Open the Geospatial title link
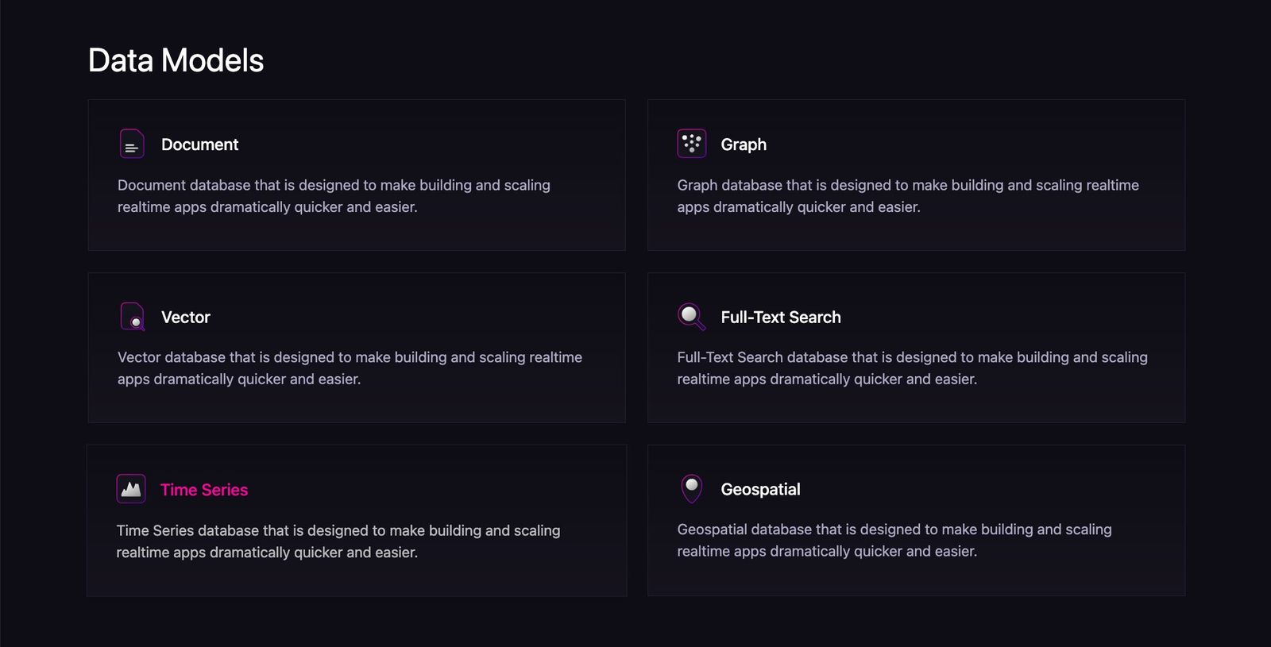 pos(760,490)
